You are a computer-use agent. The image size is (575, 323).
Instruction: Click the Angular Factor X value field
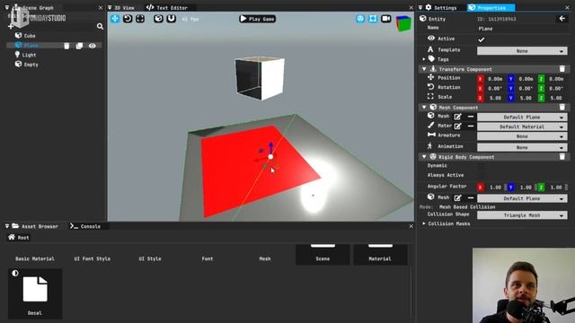(x=495, y=188)
